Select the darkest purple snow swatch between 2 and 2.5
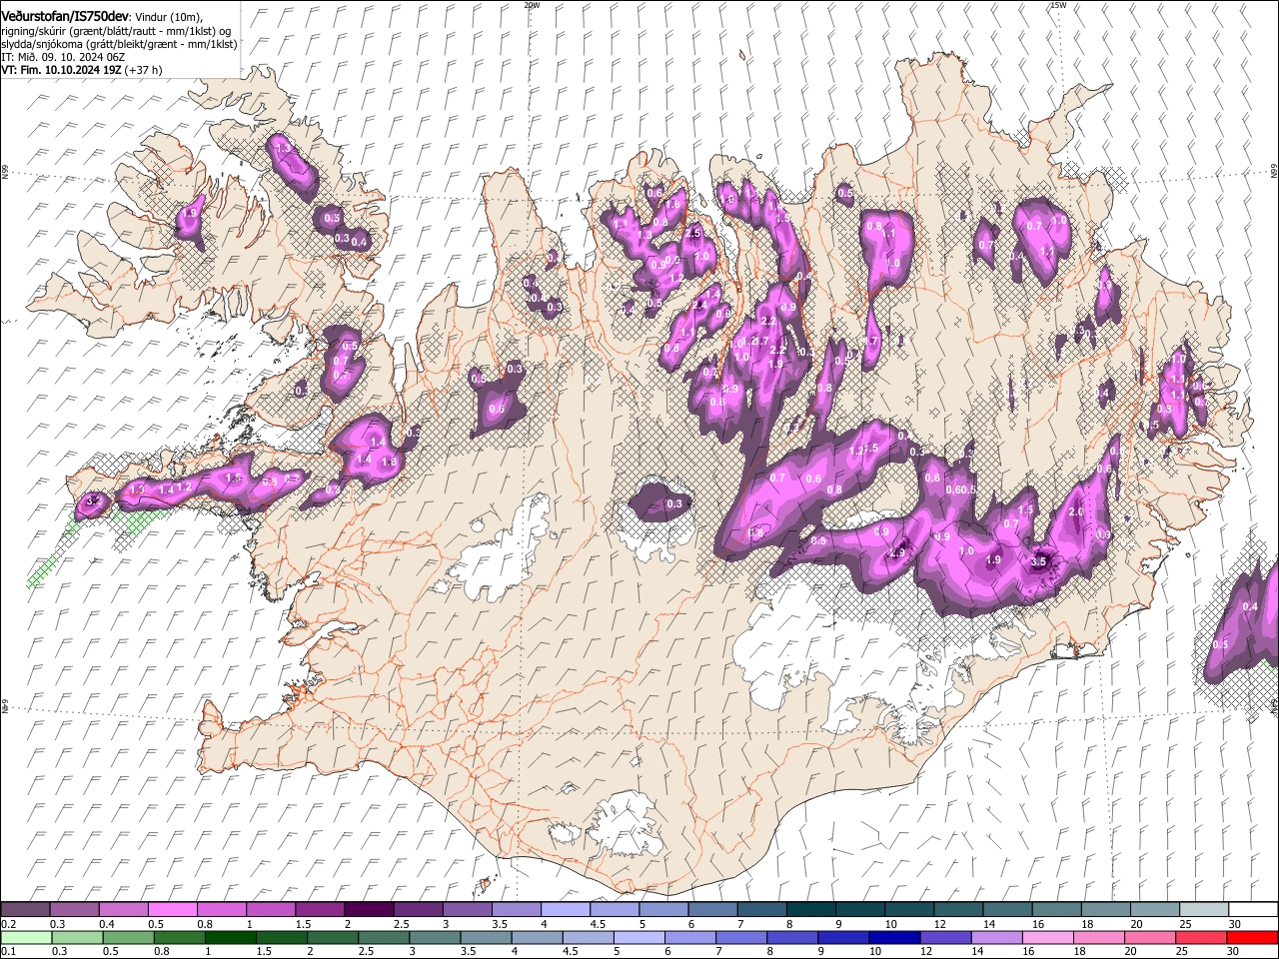 point(368,909)
